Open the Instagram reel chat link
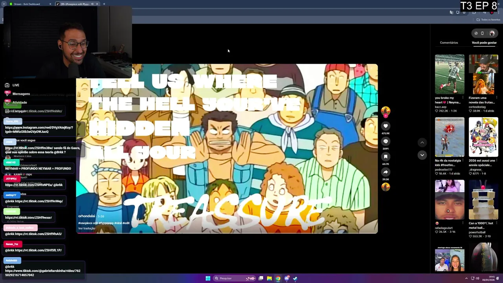 coord(39,129)
